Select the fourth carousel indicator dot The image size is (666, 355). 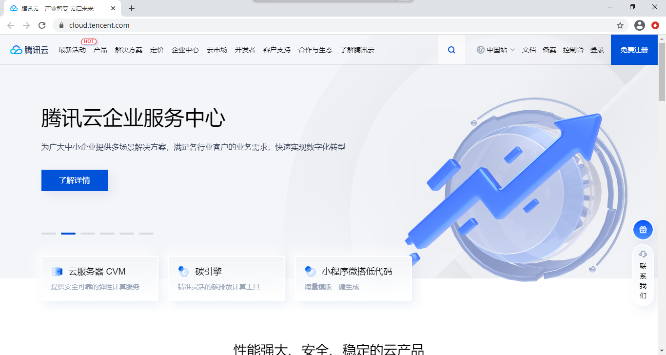click(107, 234)
